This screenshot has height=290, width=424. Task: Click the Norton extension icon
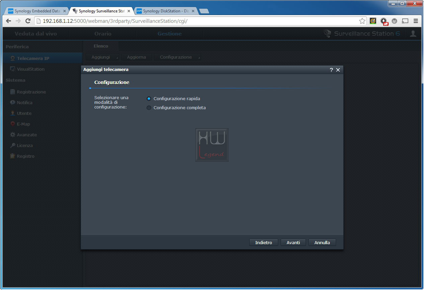point(373,21)
